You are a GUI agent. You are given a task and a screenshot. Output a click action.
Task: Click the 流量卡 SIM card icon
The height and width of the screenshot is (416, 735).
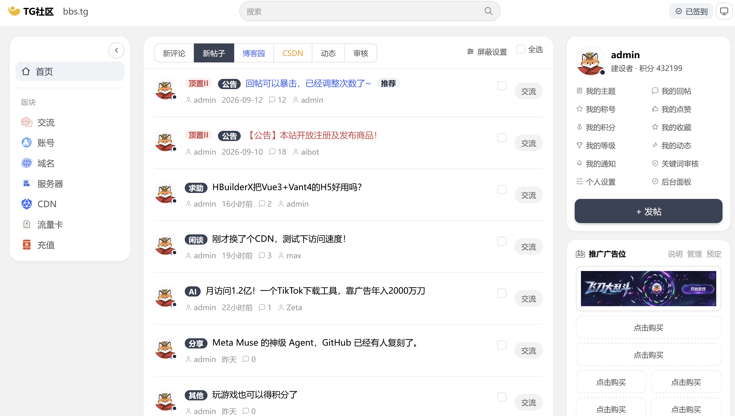(27, 224)
